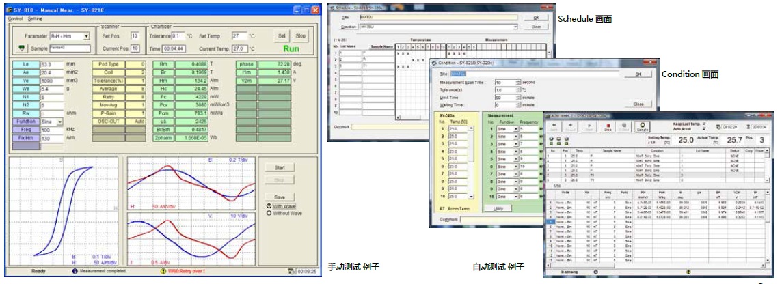This screenshot has width=782, height=284.
Task: Expand the Function Sine dropdown
Action: tap(60, 122)
